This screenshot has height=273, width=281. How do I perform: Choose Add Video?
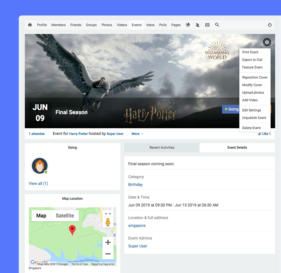pyautogui.click(x=250, y=100)
